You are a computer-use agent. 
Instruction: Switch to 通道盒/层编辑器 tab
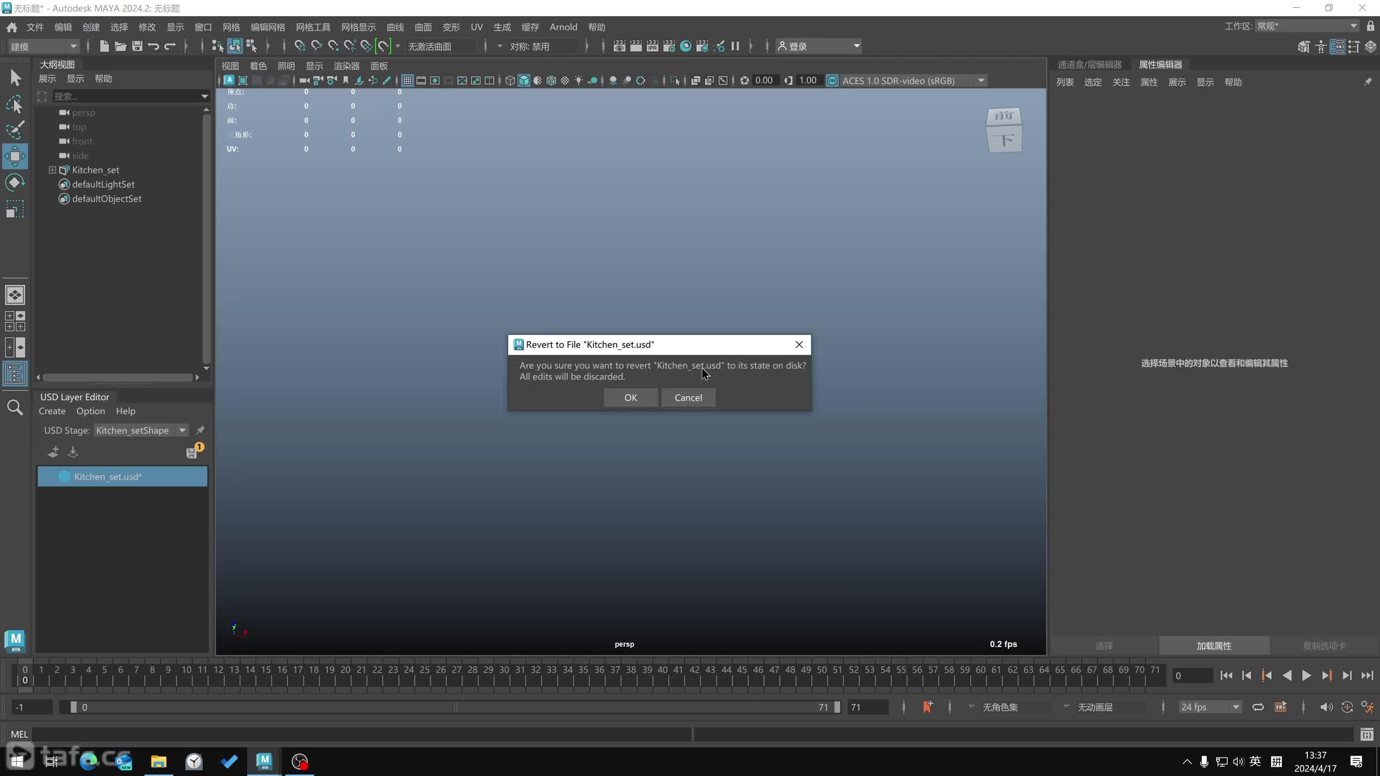click(1089, 65)
